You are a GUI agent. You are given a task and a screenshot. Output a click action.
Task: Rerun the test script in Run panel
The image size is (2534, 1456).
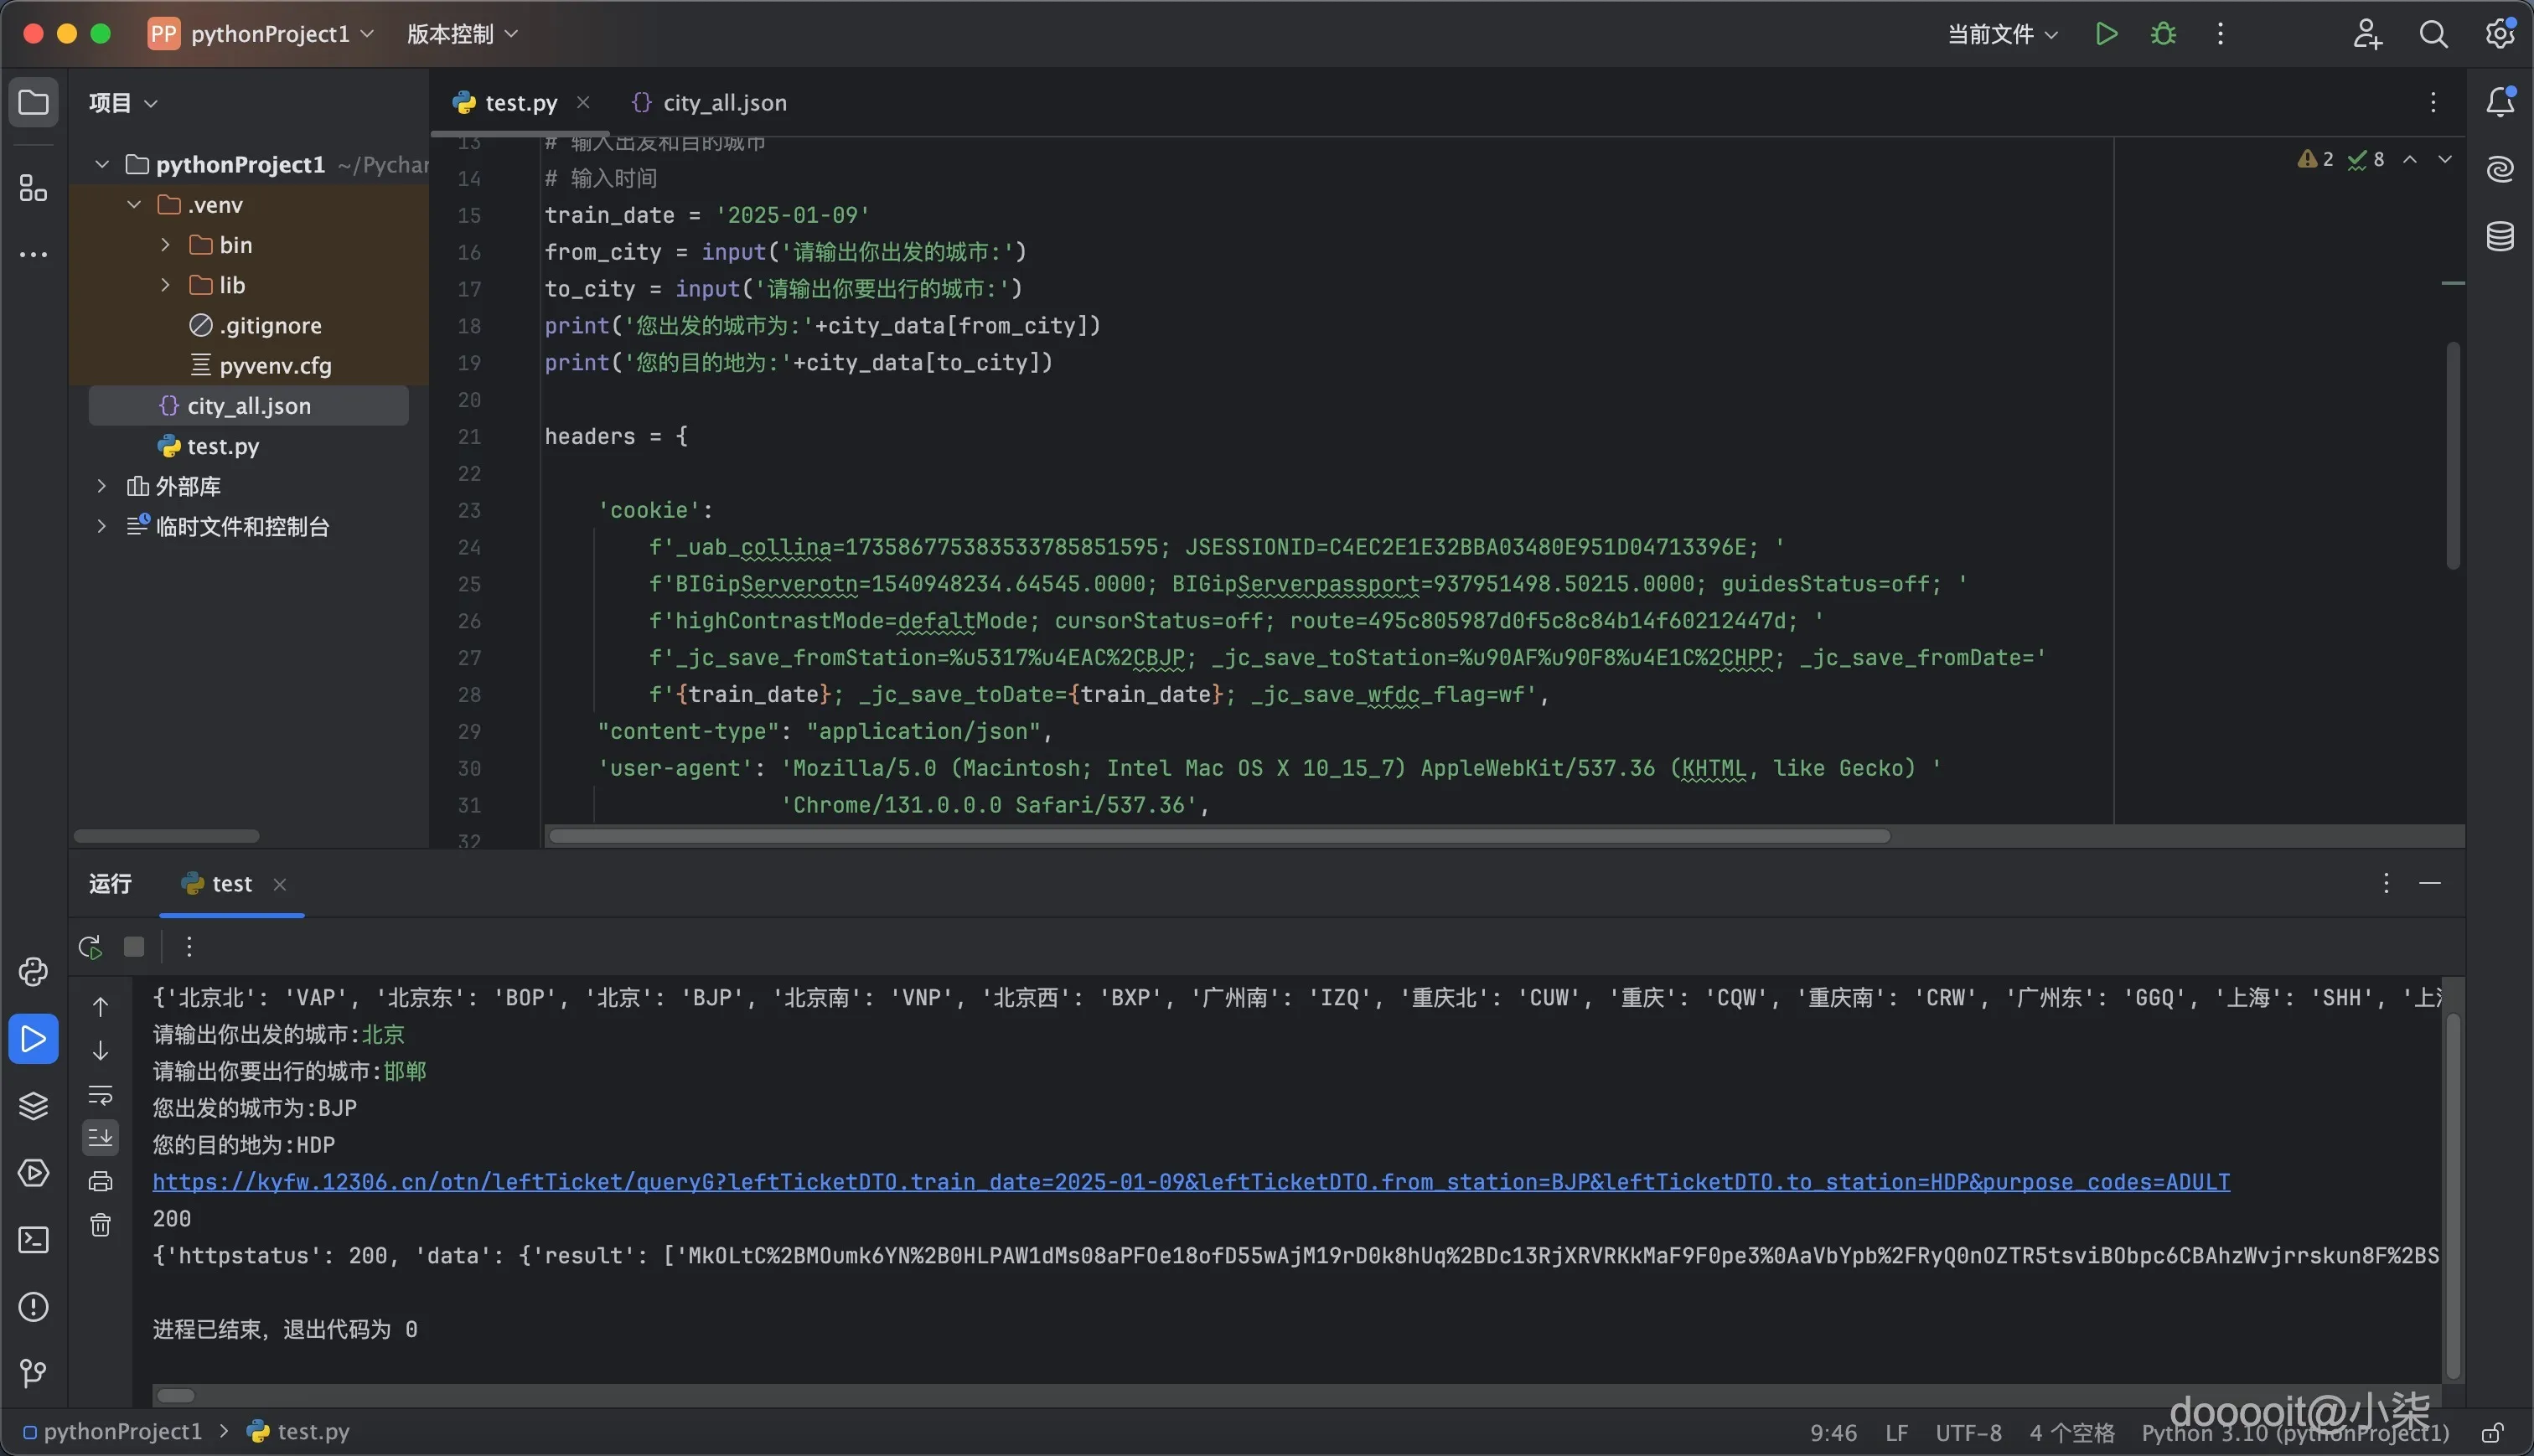coord(90,946)
